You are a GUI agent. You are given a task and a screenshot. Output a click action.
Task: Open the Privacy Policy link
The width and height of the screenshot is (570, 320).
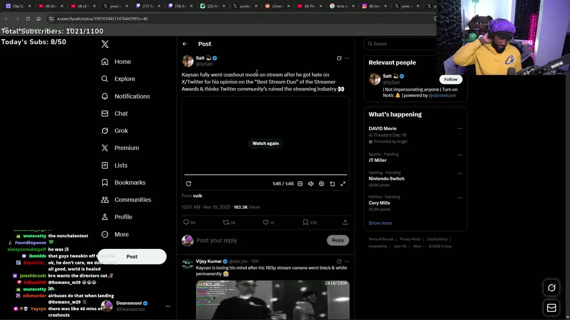pyautogui.click(x=410, y=239)
